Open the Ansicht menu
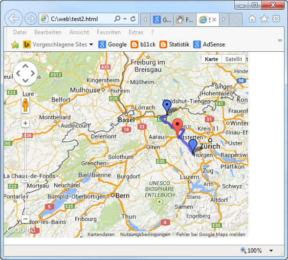This screenshot has width=288, height=260. coord(79,32)
